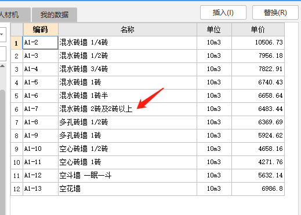Sort by the 编码 column header
Screen dimensions: 301x215
[41, 29]
